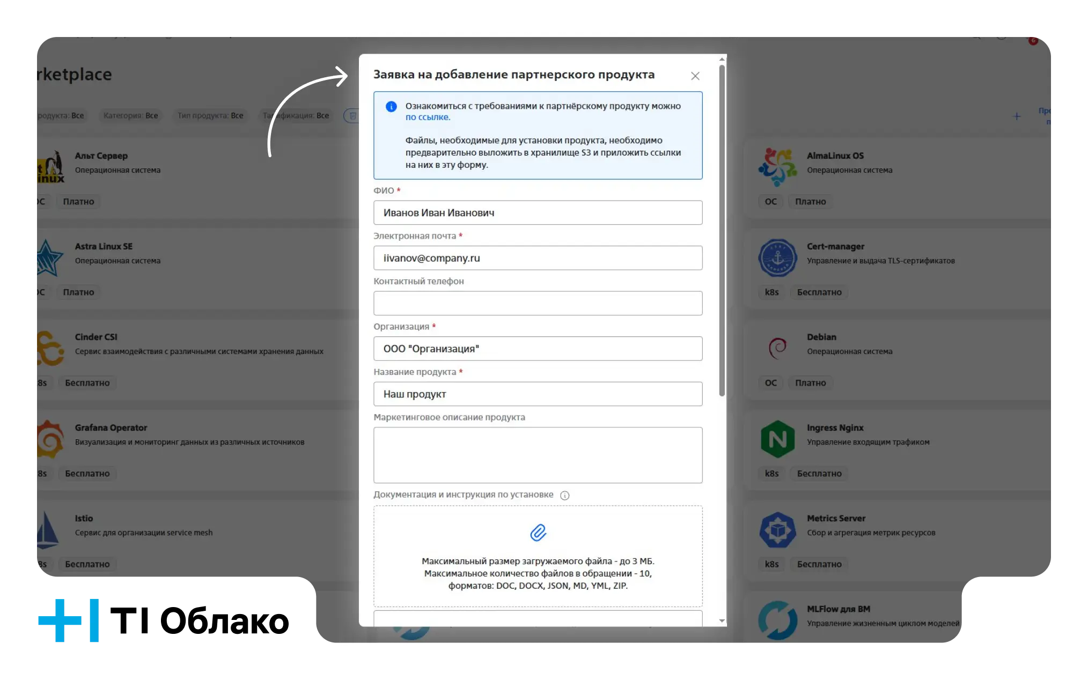Open the Cinder CSI product title
The width and height of the screenshot is (1088, 680).
click(x=96, y=337)
